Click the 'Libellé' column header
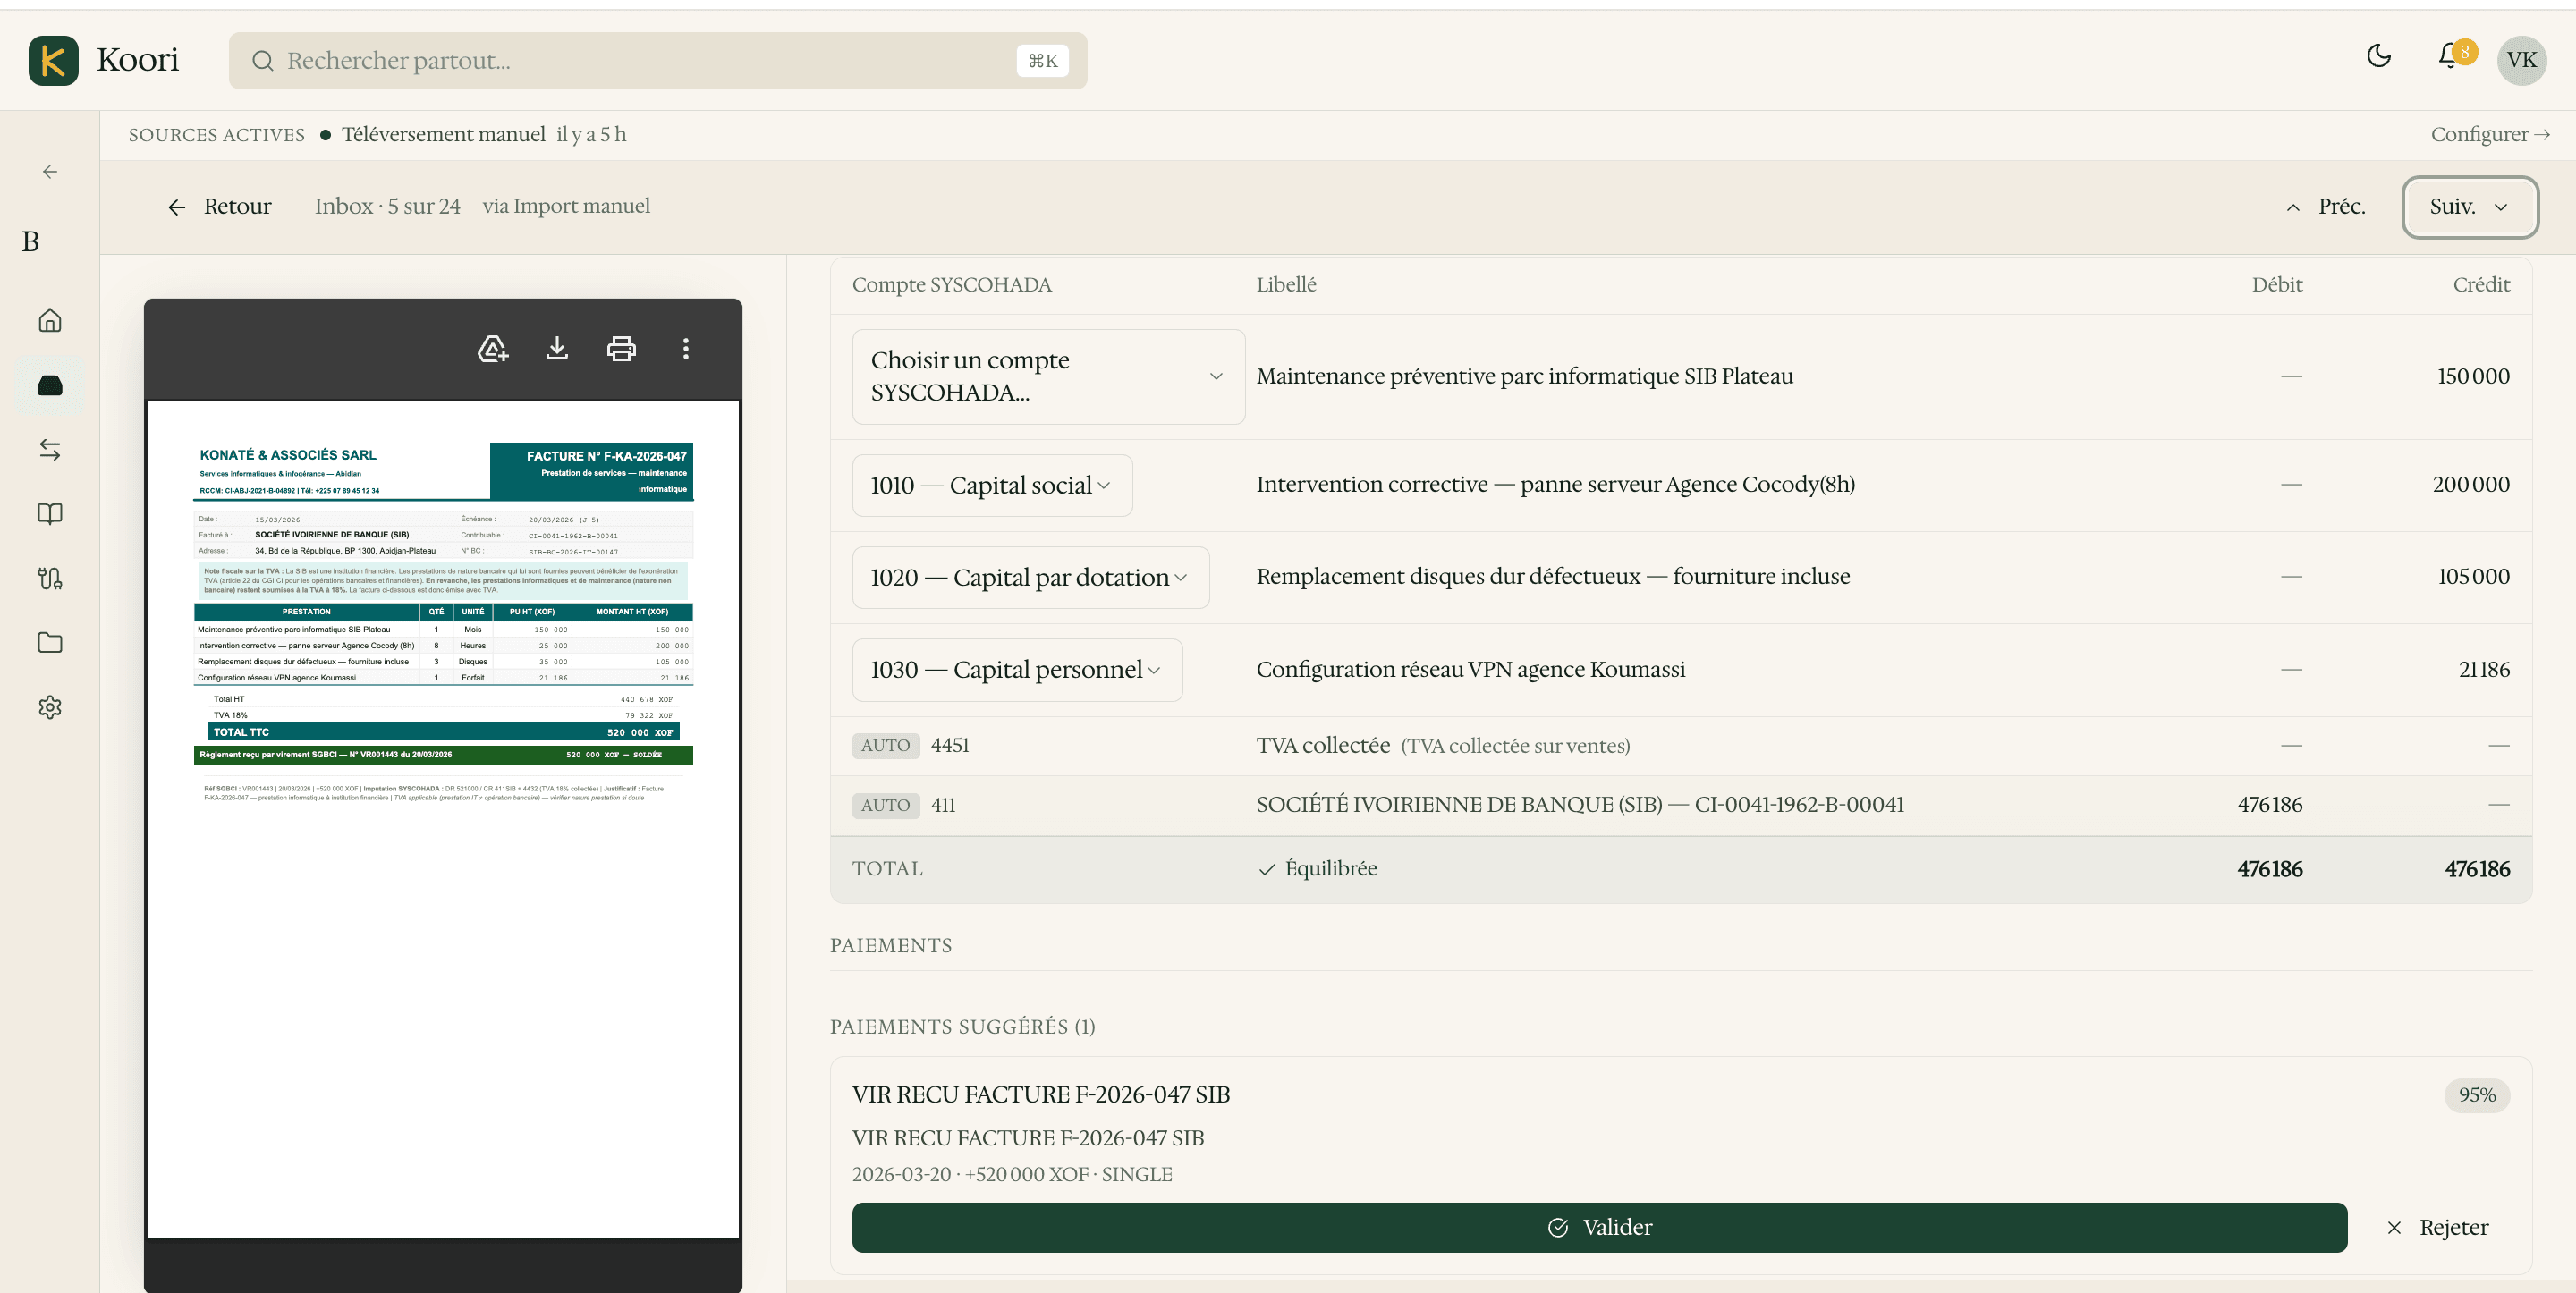The height and width of the screenshot is (1293, 2576). pos(1286,284)
